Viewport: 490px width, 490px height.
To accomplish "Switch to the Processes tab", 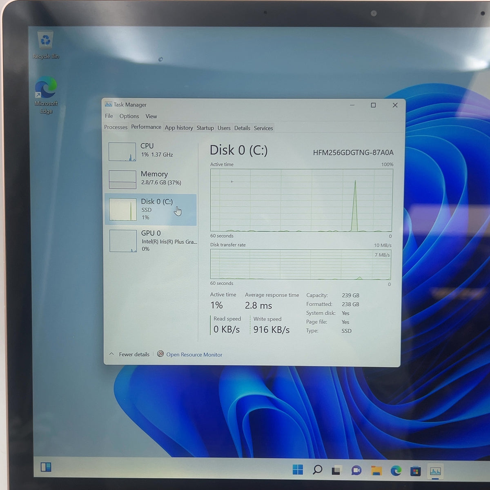I will pos(116,127).
